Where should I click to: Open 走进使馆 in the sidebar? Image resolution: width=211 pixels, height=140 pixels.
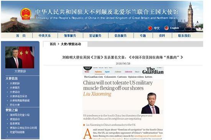[x=15, y=123]
